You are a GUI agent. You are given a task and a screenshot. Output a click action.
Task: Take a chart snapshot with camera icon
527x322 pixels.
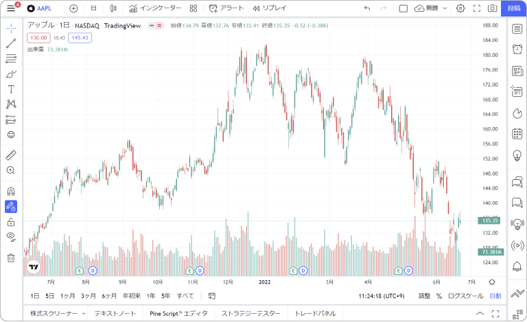coord(493,8)
